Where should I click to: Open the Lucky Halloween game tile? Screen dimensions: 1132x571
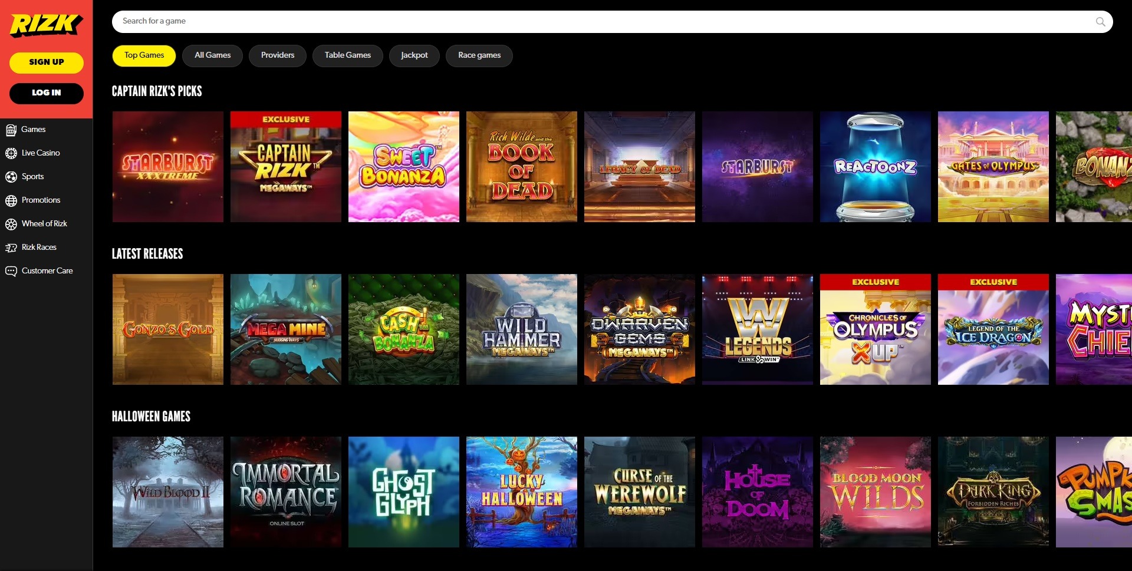[x=522, y=492]
